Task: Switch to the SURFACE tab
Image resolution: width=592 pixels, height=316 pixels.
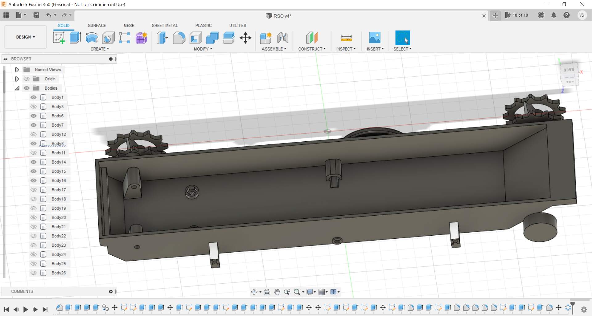Action: (x=97, y=26)
